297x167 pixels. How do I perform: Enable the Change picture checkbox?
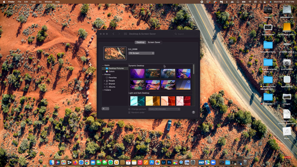pyautogui.click(x=129, y=109)
